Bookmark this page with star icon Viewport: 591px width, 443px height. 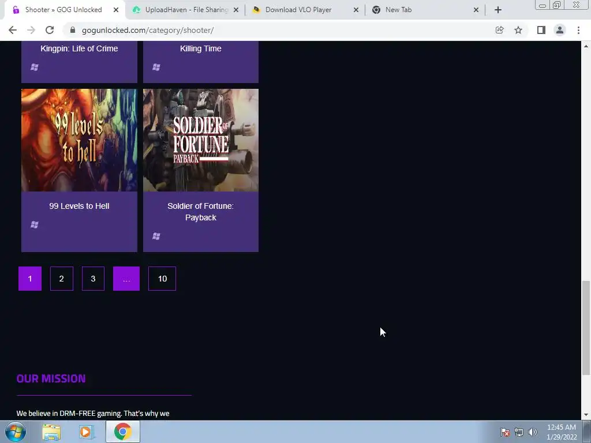518,30
